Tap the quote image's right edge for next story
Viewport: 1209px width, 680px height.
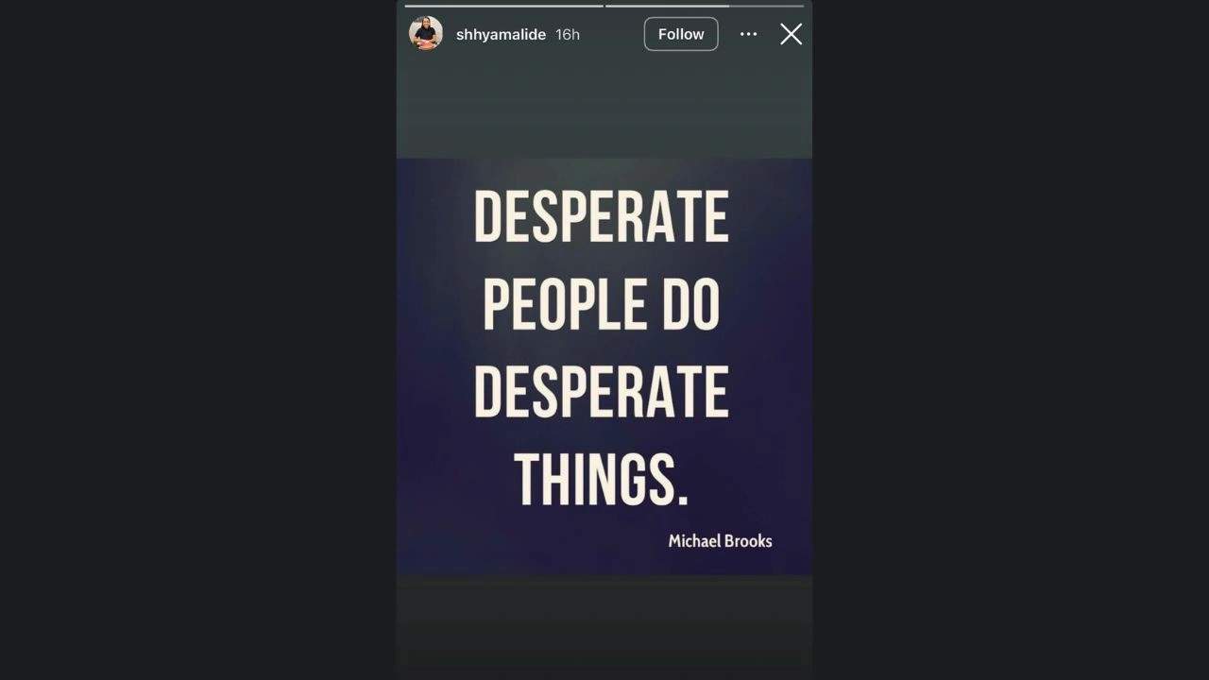(789, 366)
